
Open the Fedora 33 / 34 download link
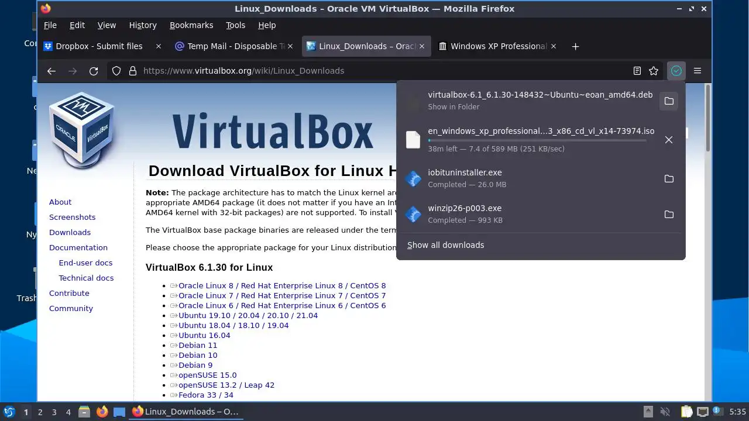[206, 395]
